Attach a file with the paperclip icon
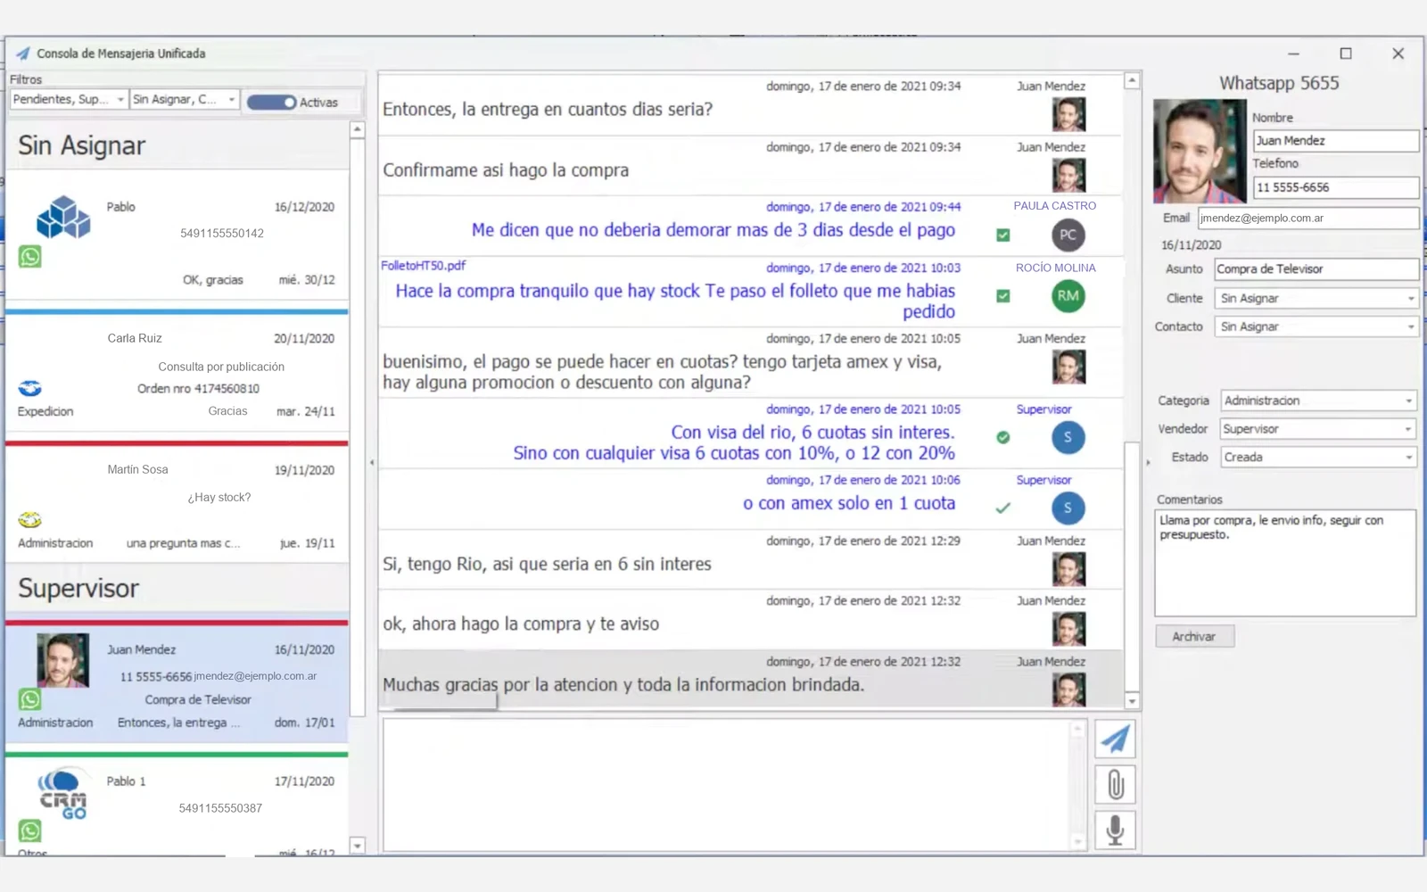Screen dimensions: 1427x892 click(1115, 785)
